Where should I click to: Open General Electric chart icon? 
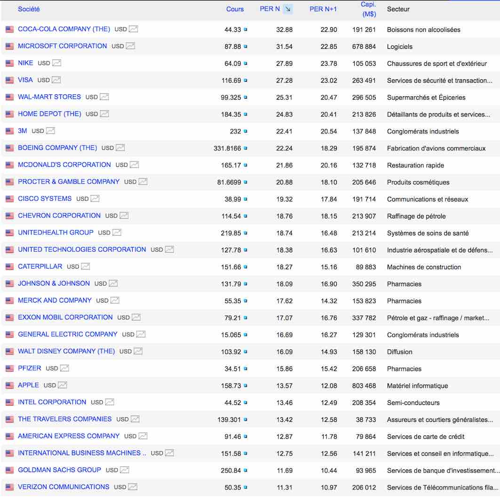click(x=141, y=334)
